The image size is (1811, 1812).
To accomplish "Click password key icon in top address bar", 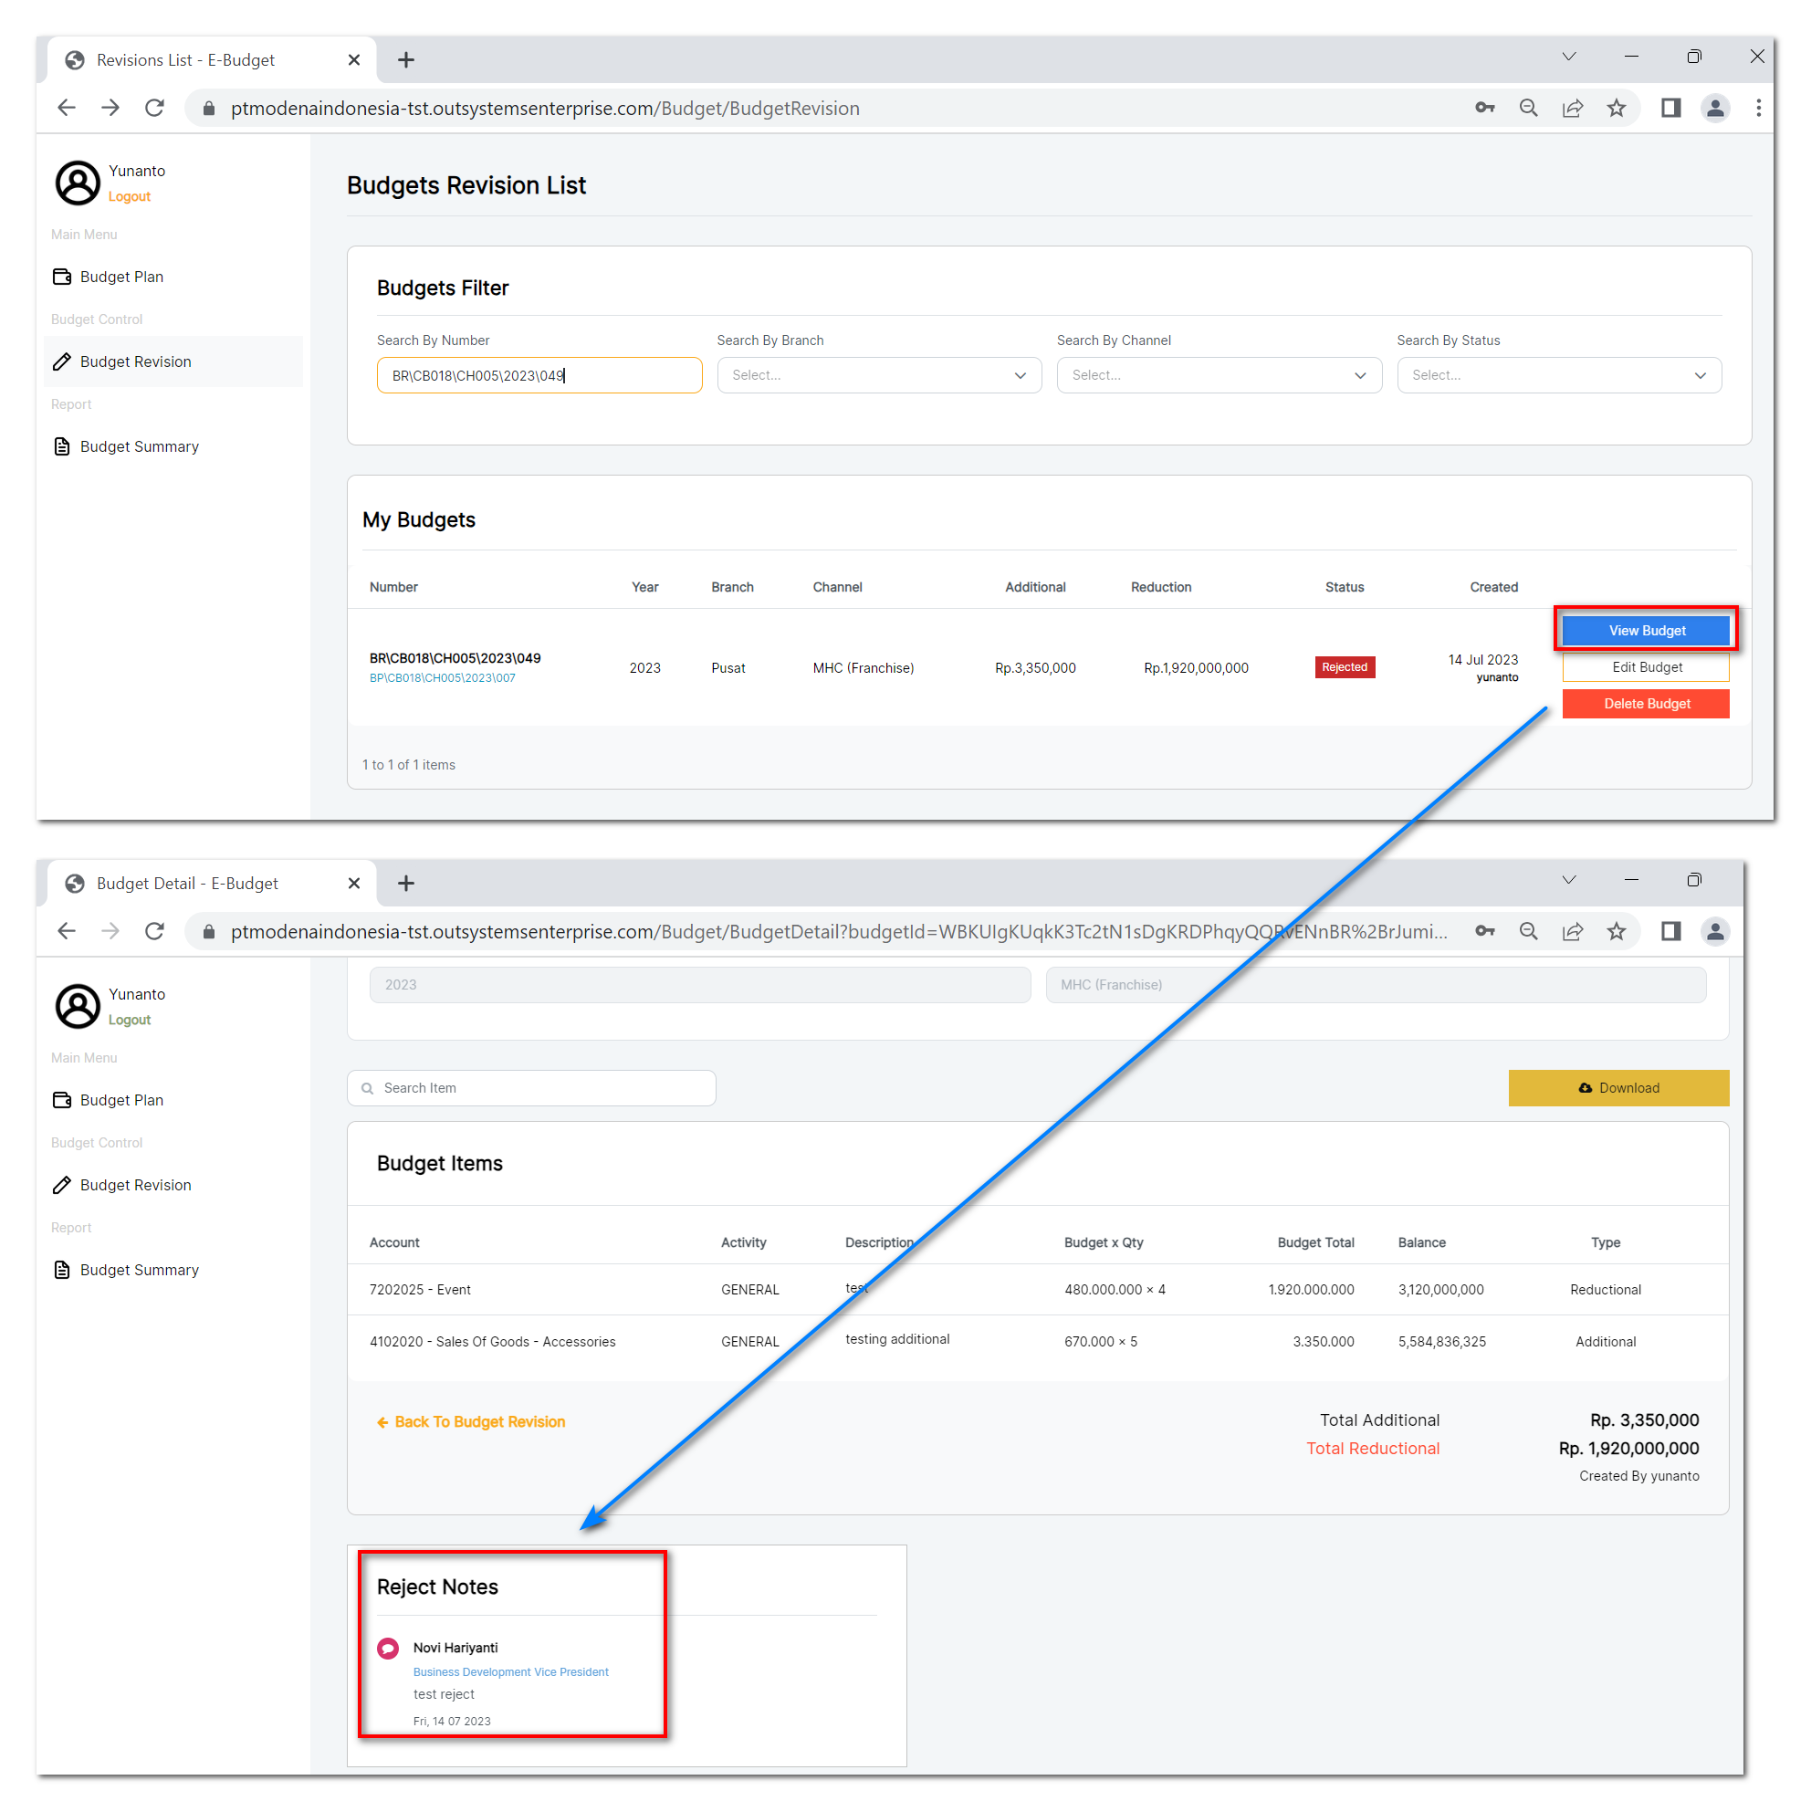I will click(1483, 108).
